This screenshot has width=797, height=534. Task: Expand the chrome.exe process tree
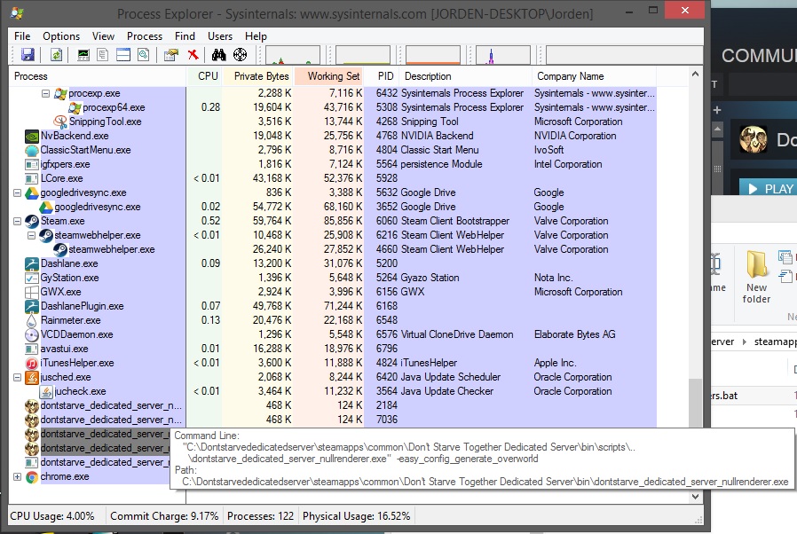point(18,476)
